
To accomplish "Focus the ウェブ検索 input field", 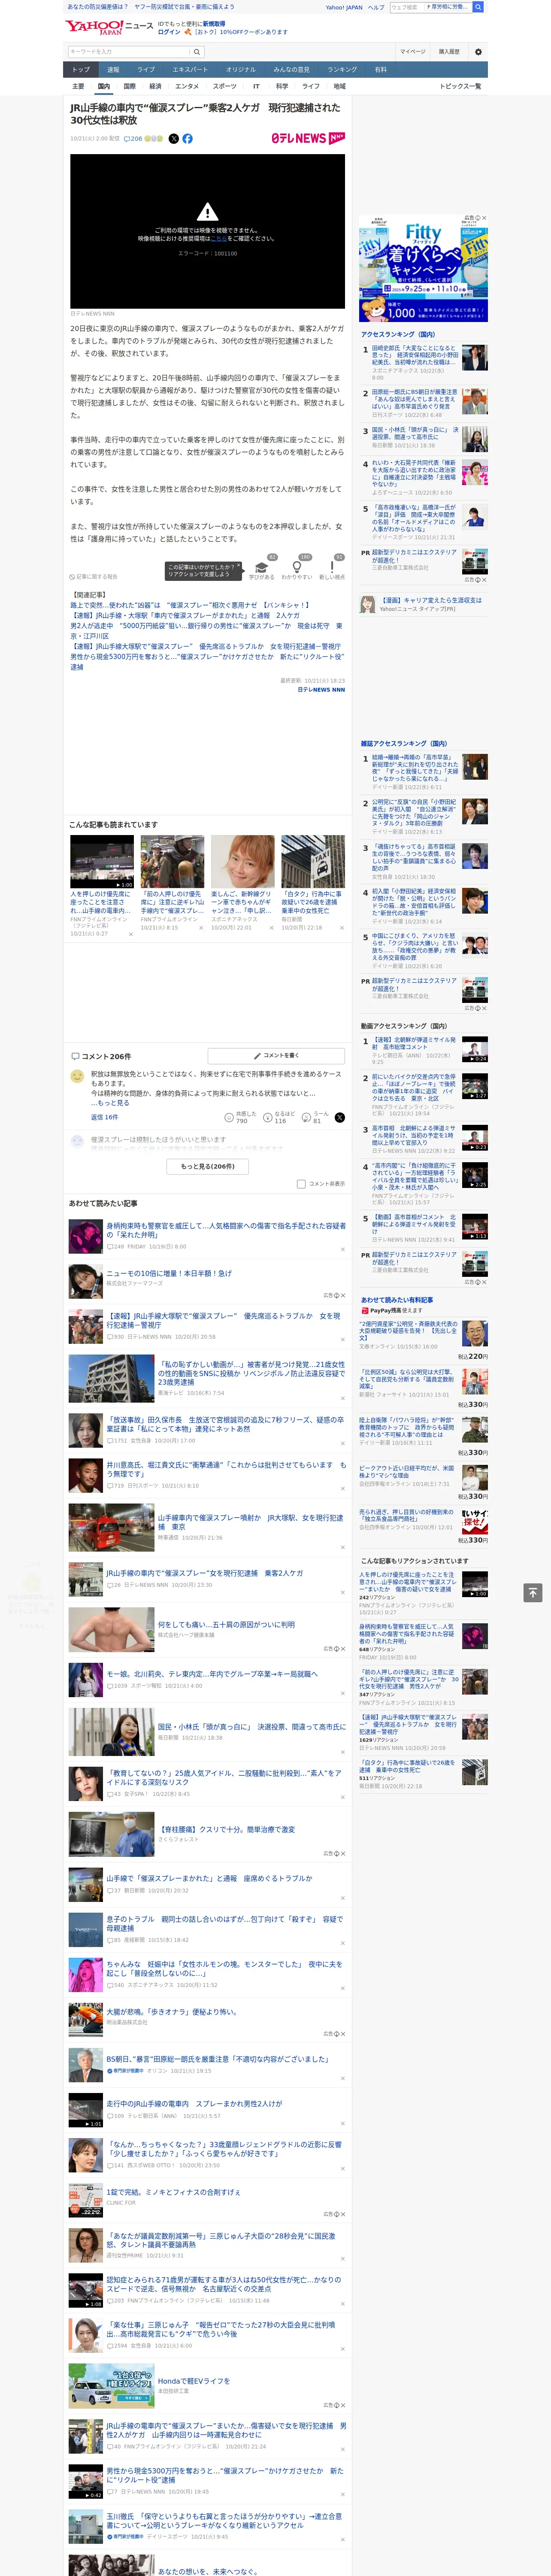I will pyautogui.click(x=406, y=7).
